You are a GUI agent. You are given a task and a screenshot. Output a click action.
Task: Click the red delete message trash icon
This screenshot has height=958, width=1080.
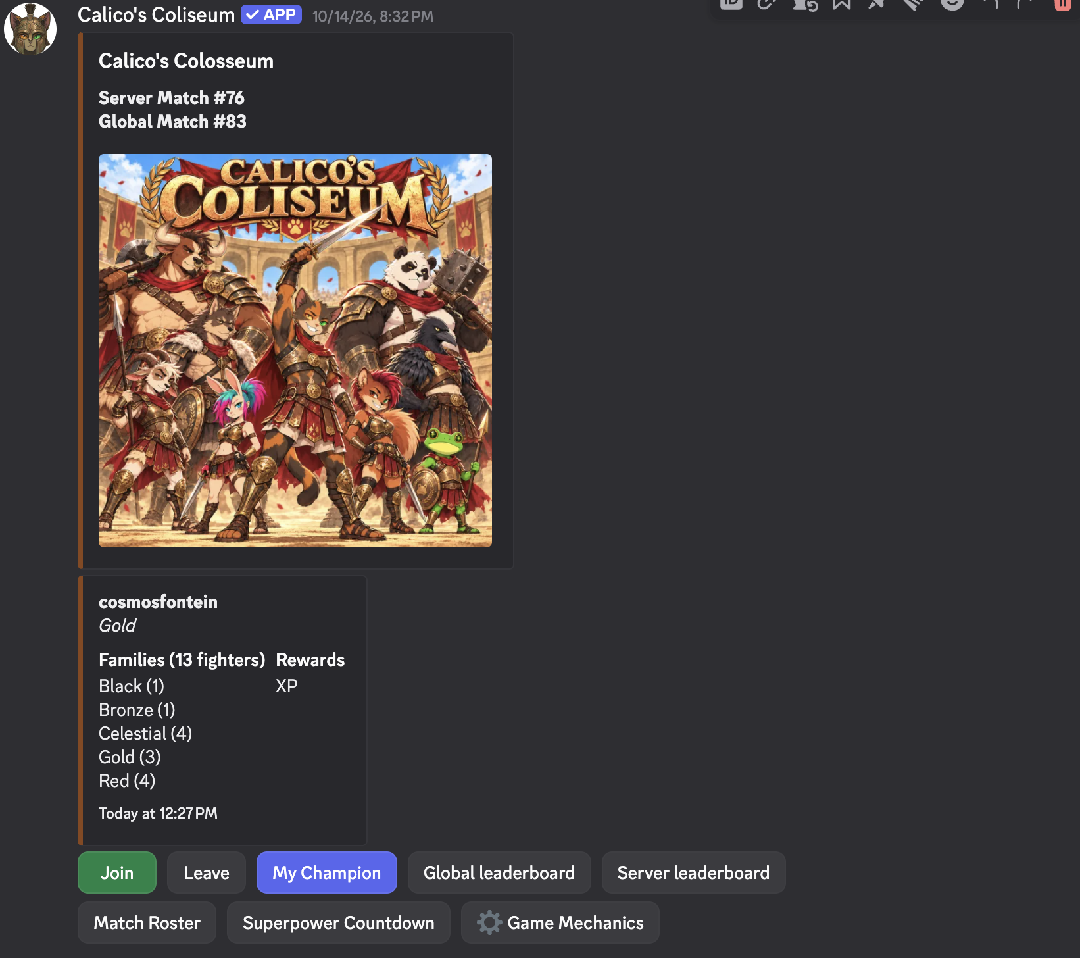(1062, 4)
